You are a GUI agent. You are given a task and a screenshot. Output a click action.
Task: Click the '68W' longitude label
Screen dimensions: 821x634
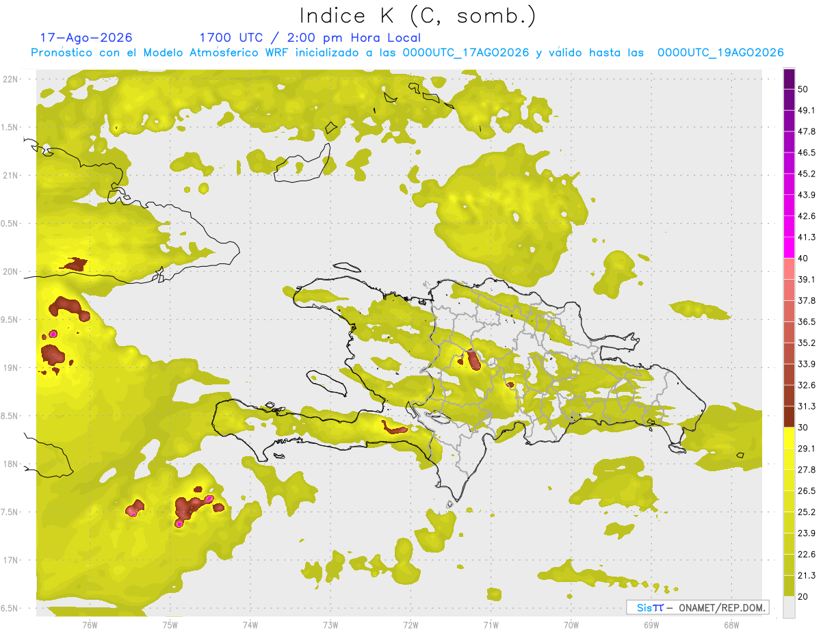pyautogui.click(x=731, y=625)
